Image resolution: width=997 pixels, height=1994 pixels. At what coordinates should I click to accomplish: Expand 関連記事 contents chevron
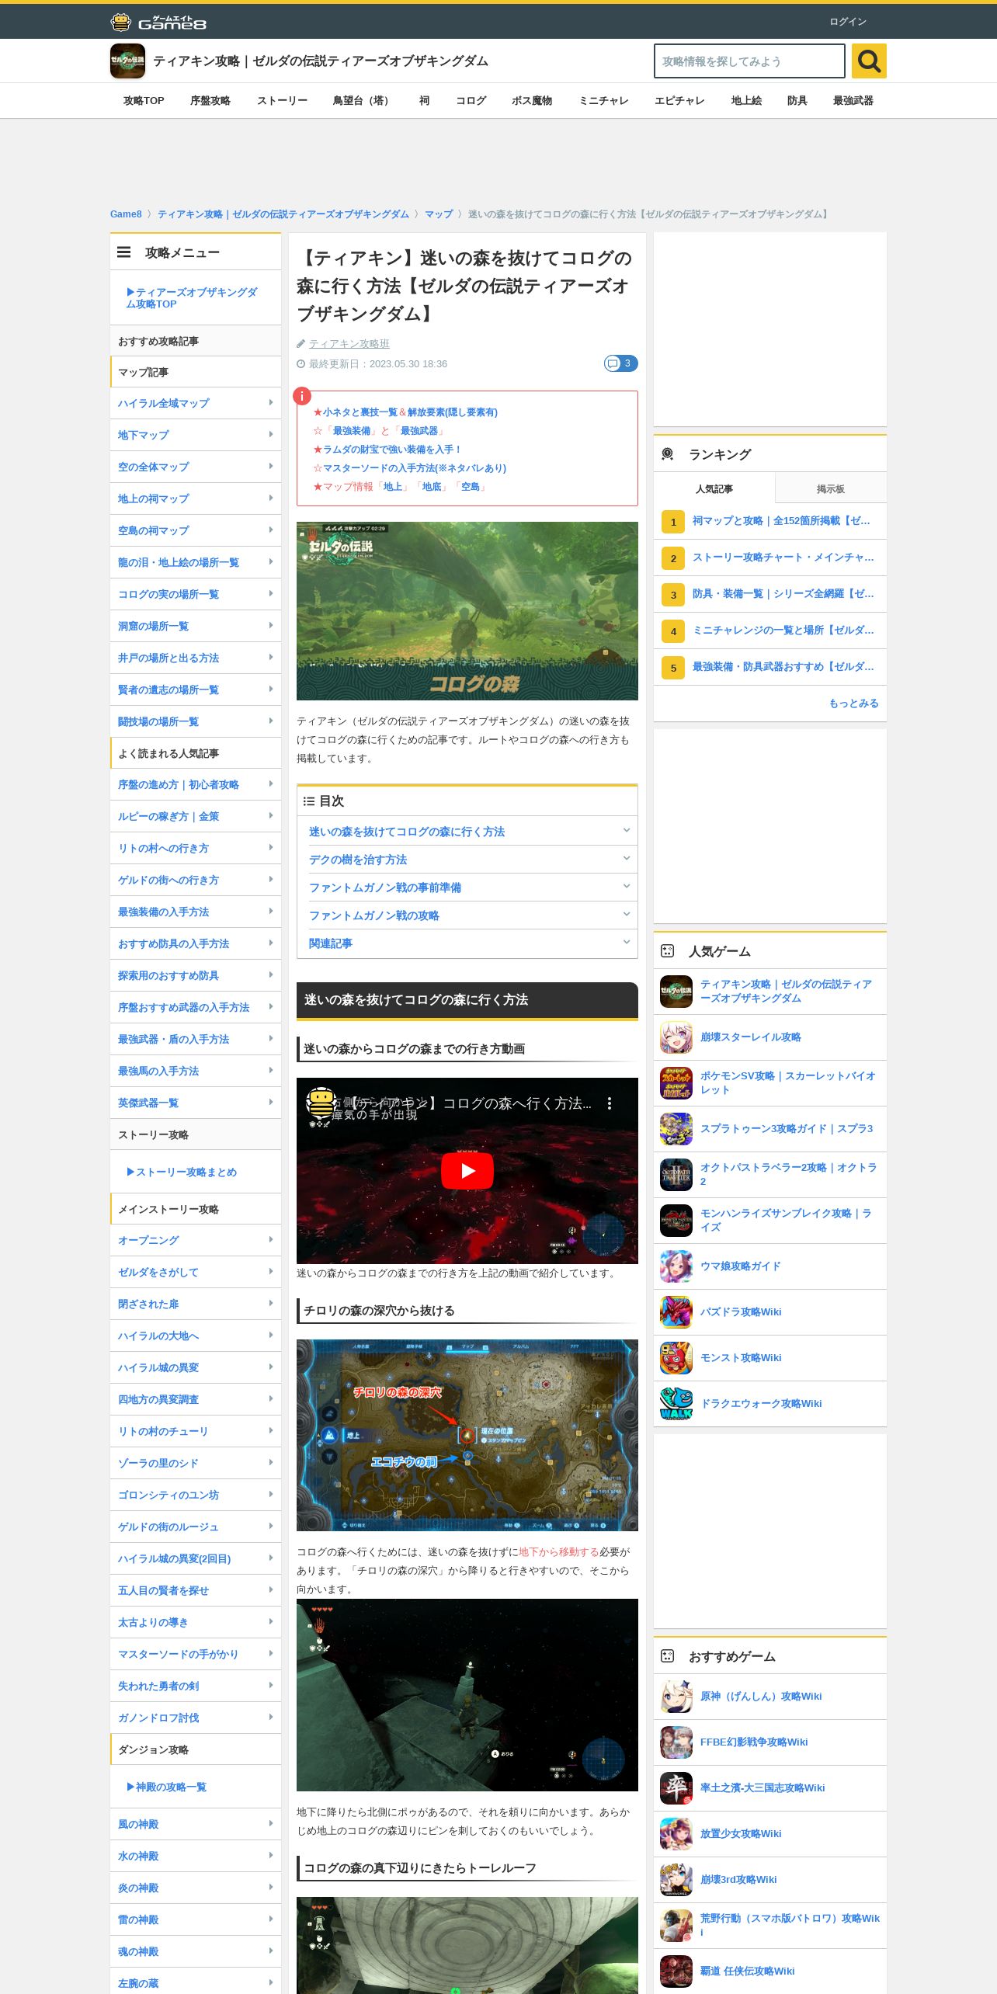pos(626,943)
